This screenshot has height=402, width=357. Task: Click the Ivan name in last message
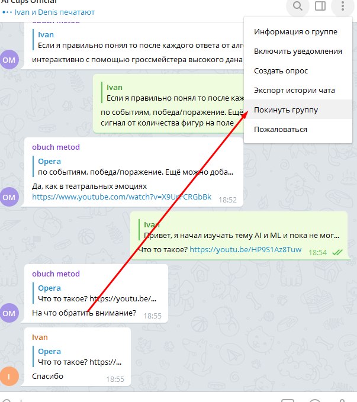(40, 337)
